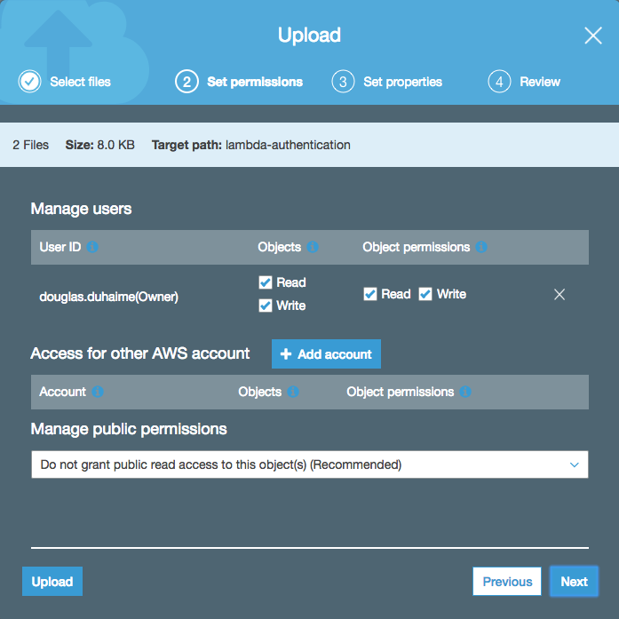Click step 3 circle icon
The width and height of the screenshot is (619, 619).
pos(343,82)
